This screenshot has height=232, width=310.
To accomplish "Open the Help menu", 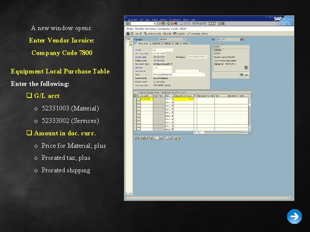I will pos(193,20).
